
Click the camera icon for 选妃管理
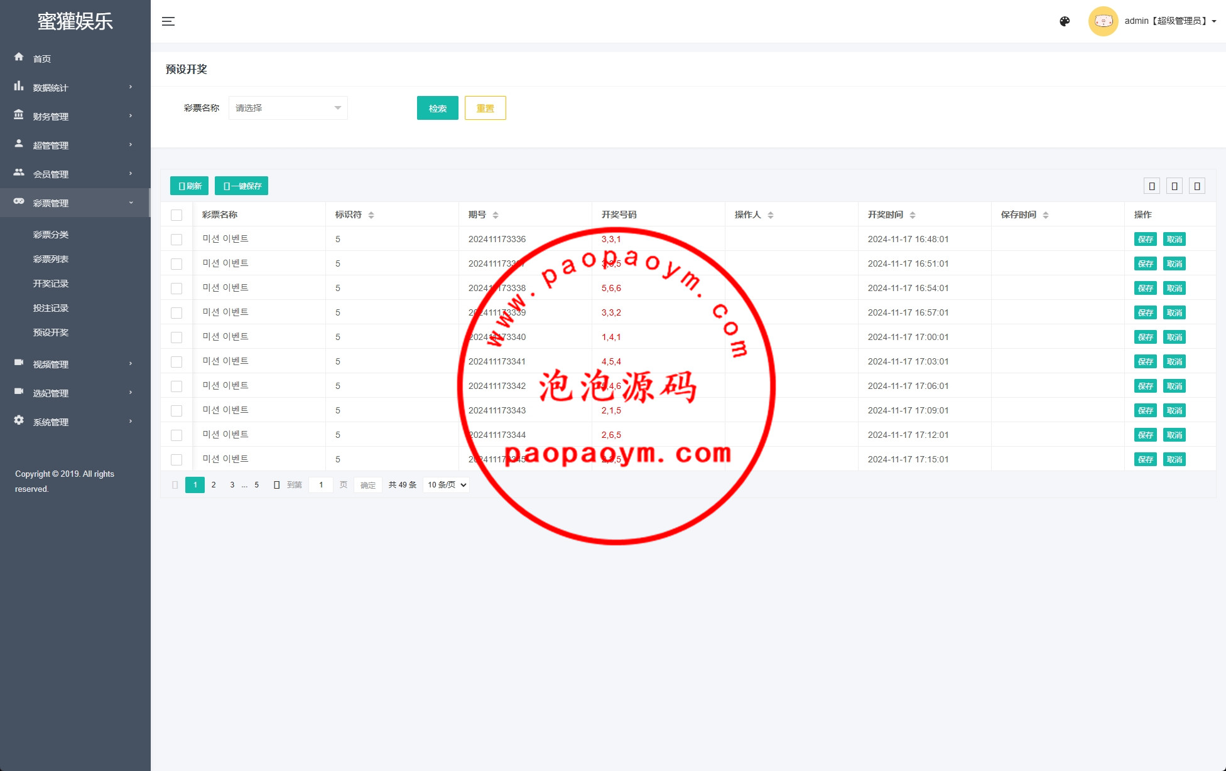click(19, 391)
